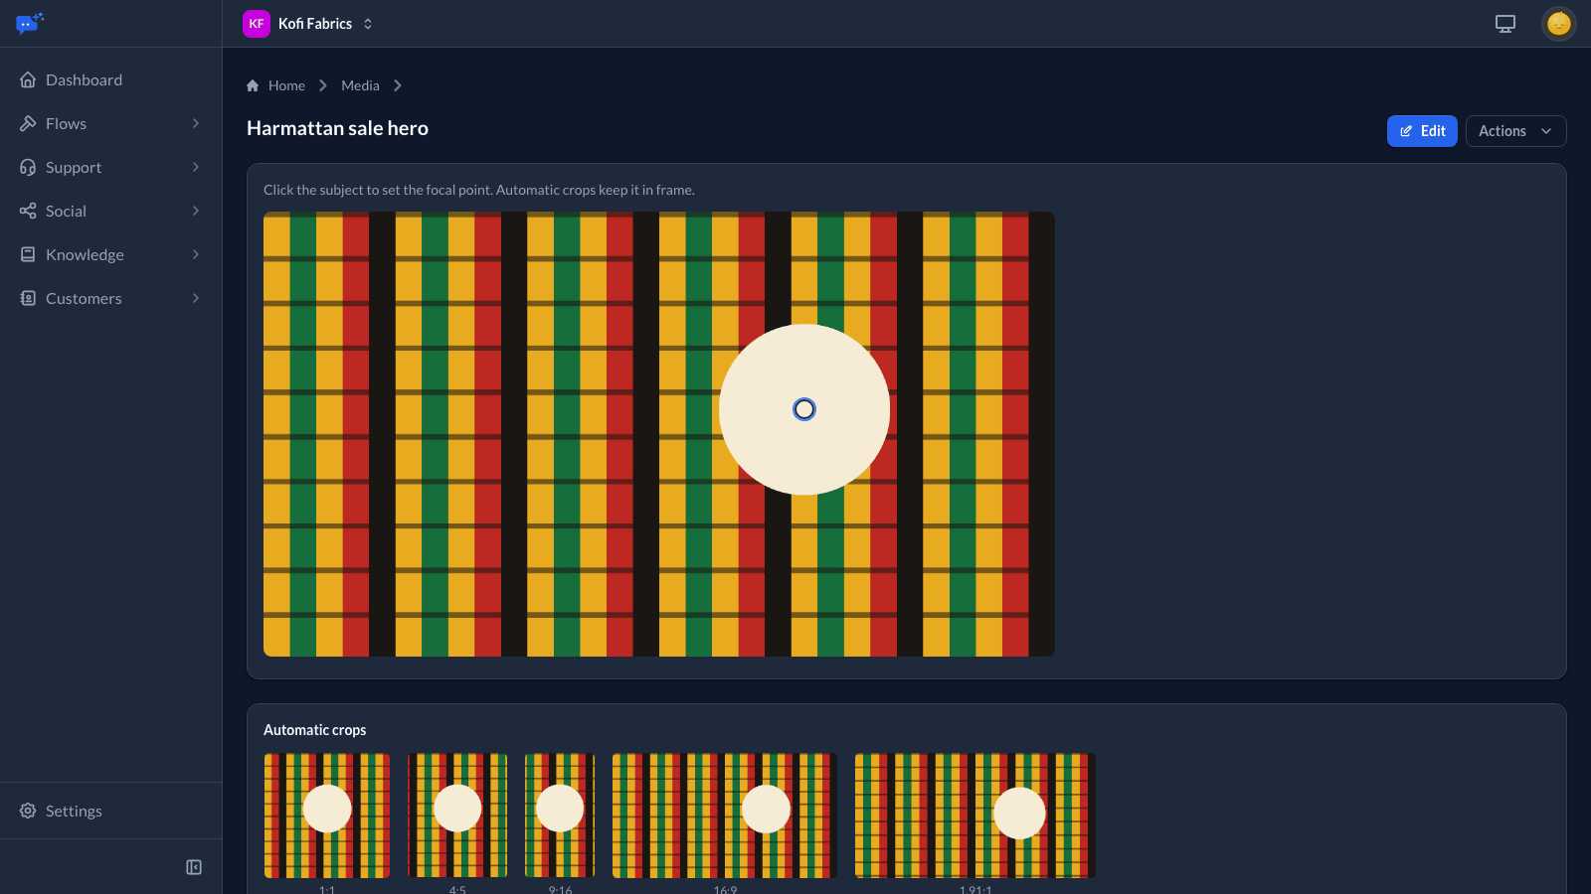1591x894 pixels.
Task: Expand the Customers menu chevron
Action: [196, 298]
